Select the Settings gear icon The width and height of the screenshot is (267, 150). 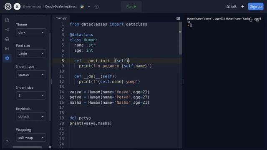(x=7, y=58)
